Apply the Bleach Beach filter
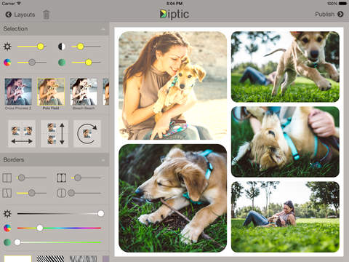This screenshot has width=349, height=262. [x=84, y=94]
